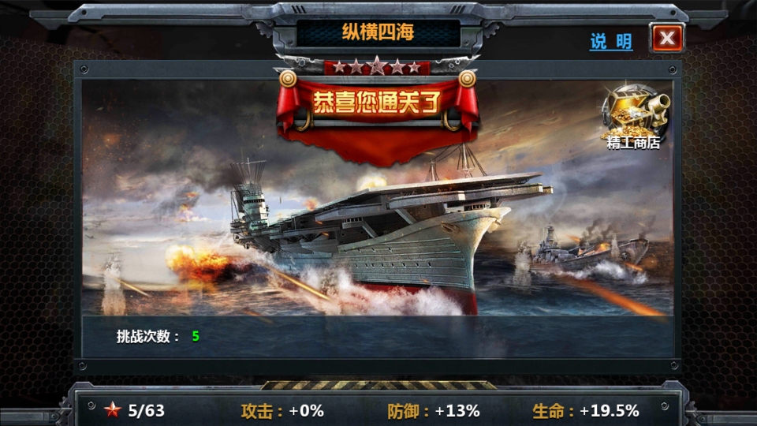Click the rightmost small star on banner

(x=414, y=68)
